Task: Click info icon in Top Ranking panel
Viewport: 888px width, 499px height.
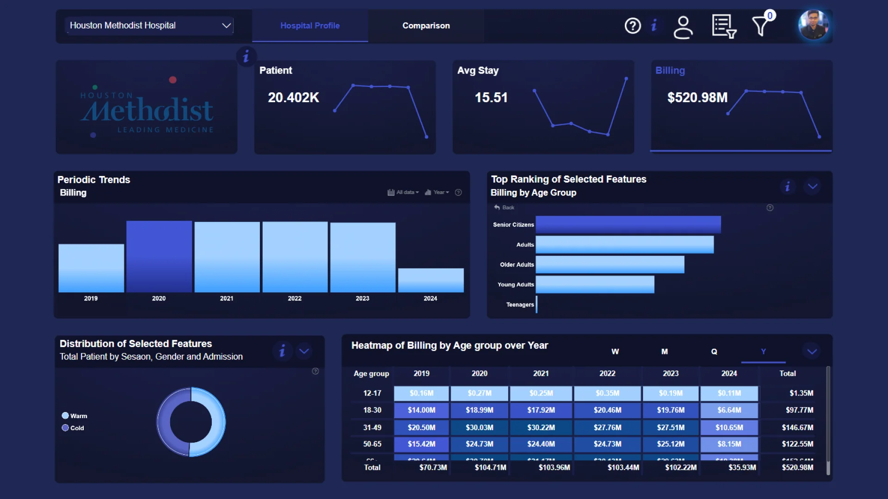Action: click(788, 186)
